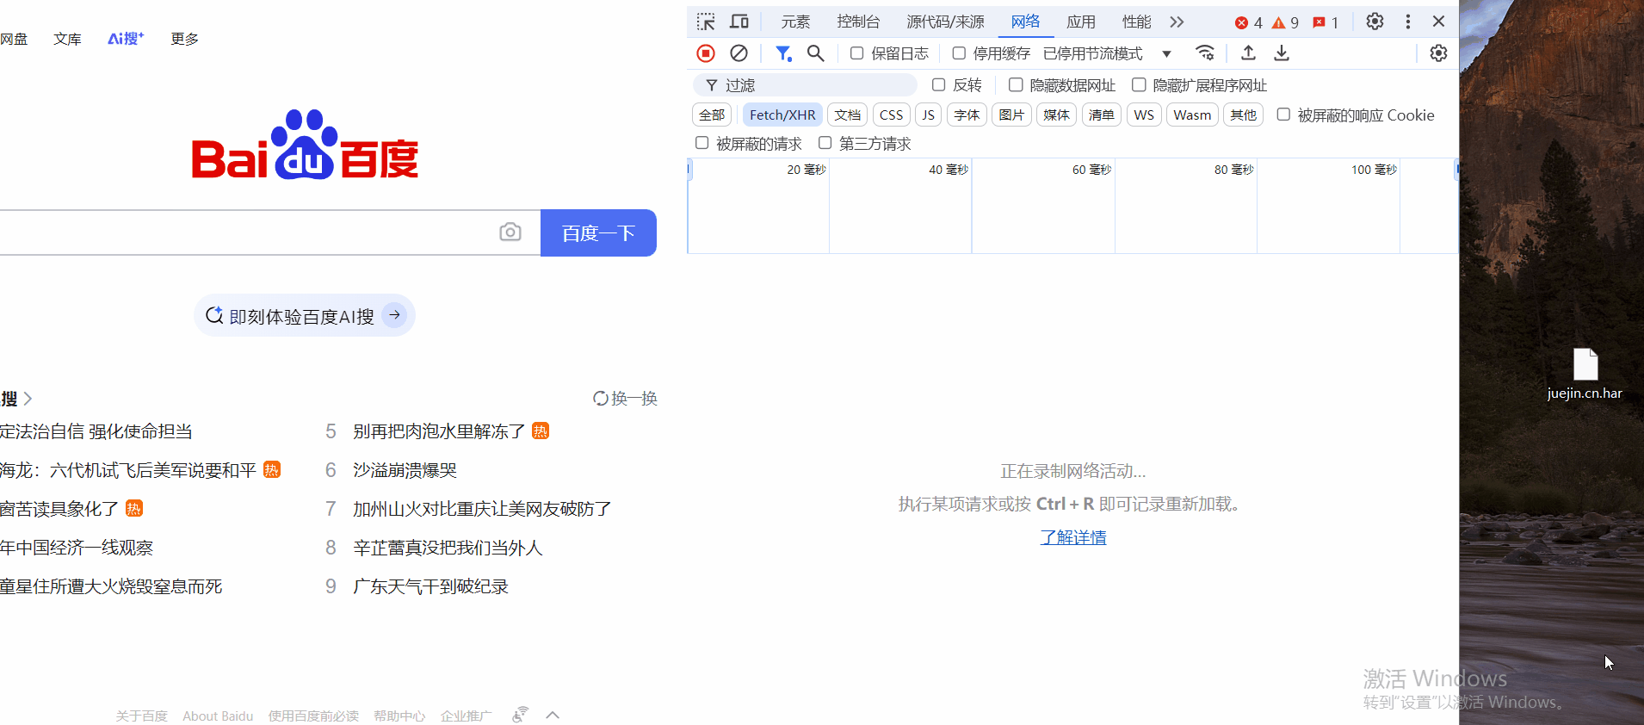The image size is (1644, 725).
Task: Switch to 性能 tab
Action: pyautogui.click(x=1136, y=22)
